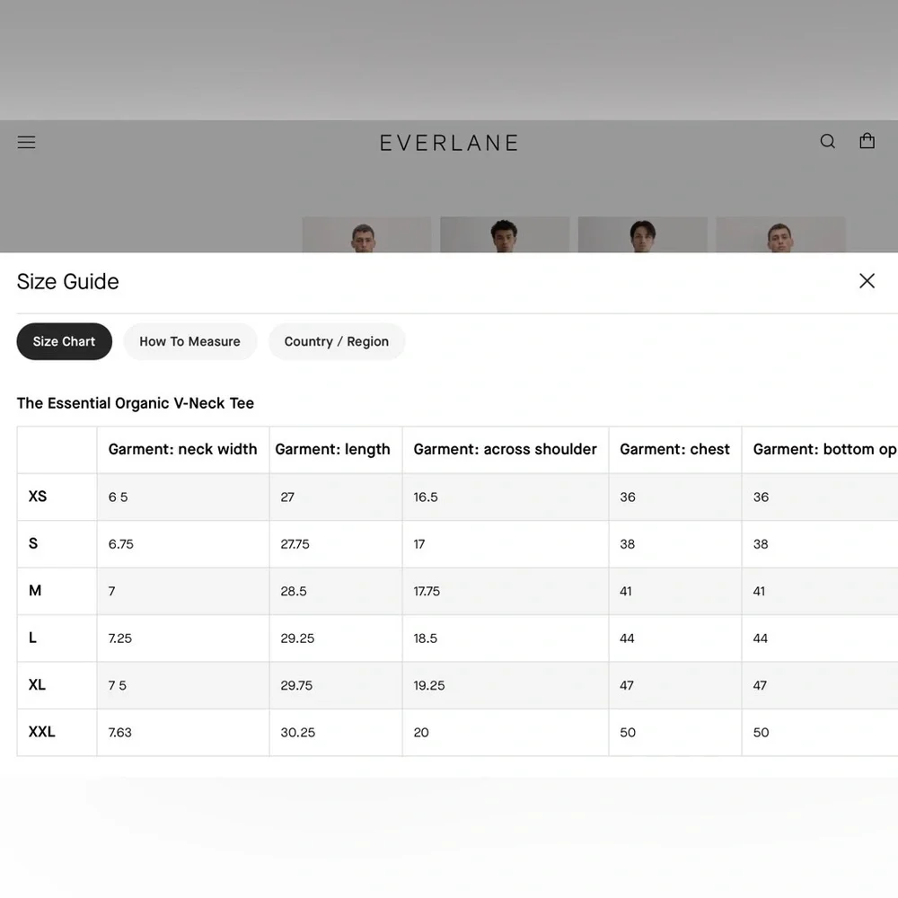Open the Country / Region tab
The image size is (898, 898).
337,341
